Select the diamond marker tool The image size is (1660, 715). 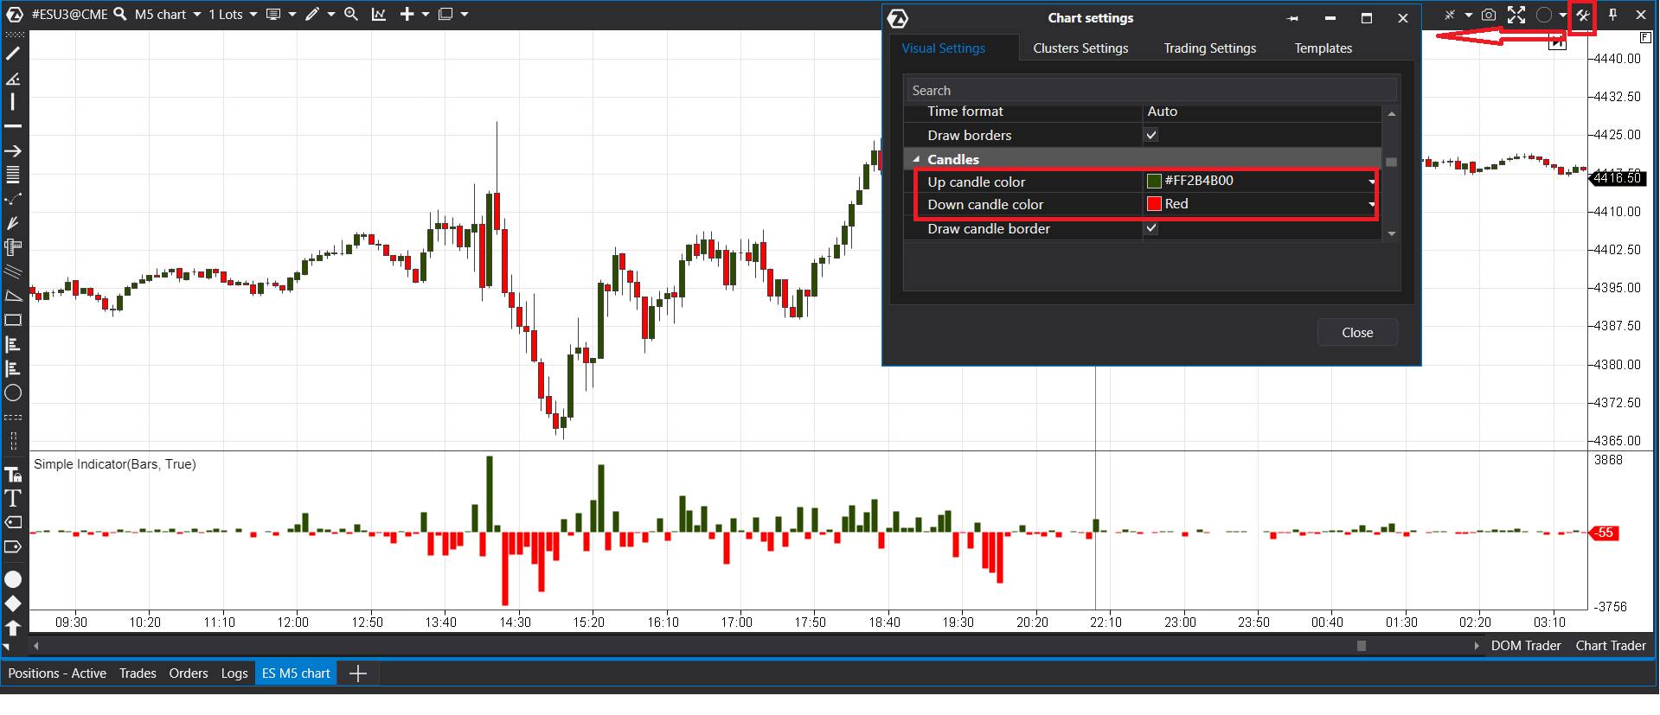(13, 603)
